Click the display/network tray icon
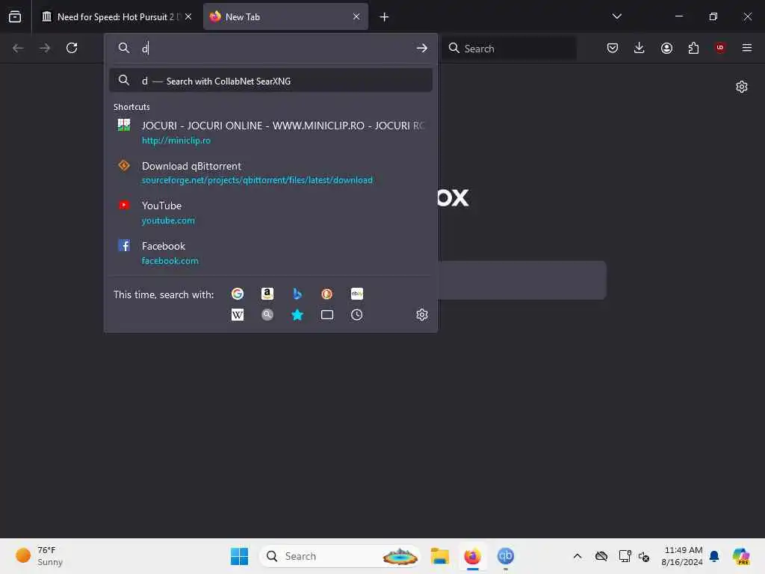This screenshot has height=574, width=765. 625,556
